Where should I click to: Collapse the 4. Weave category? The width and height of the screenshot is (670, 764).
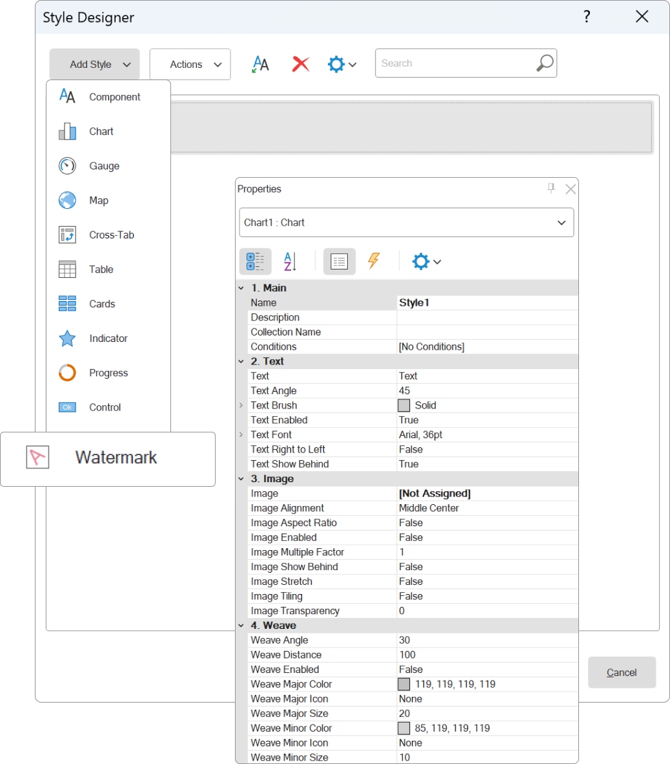241,626
